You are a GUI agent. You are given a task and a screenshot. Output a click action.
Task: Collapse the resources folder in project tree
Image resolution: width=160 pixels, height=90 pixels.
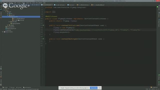(x=7, y=15)
